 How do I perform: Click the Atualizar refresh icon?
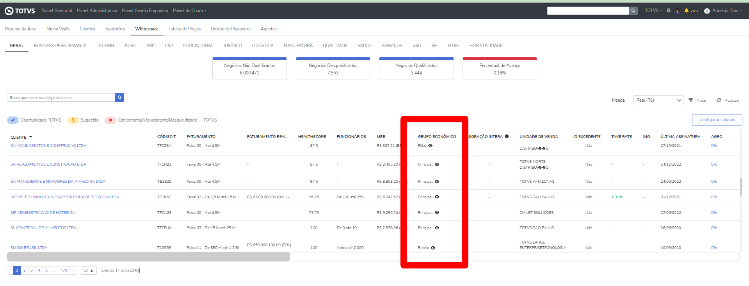719,100
